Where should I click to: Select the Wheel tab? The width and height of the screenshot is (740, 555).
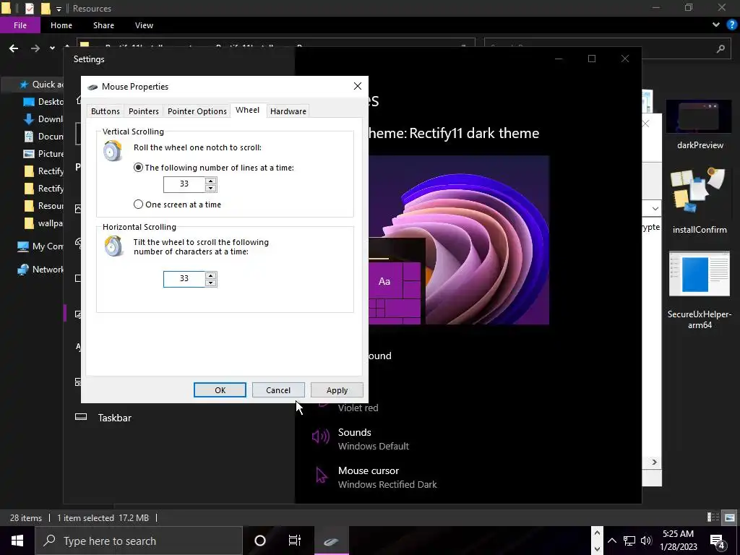click(x=248, y=110)
